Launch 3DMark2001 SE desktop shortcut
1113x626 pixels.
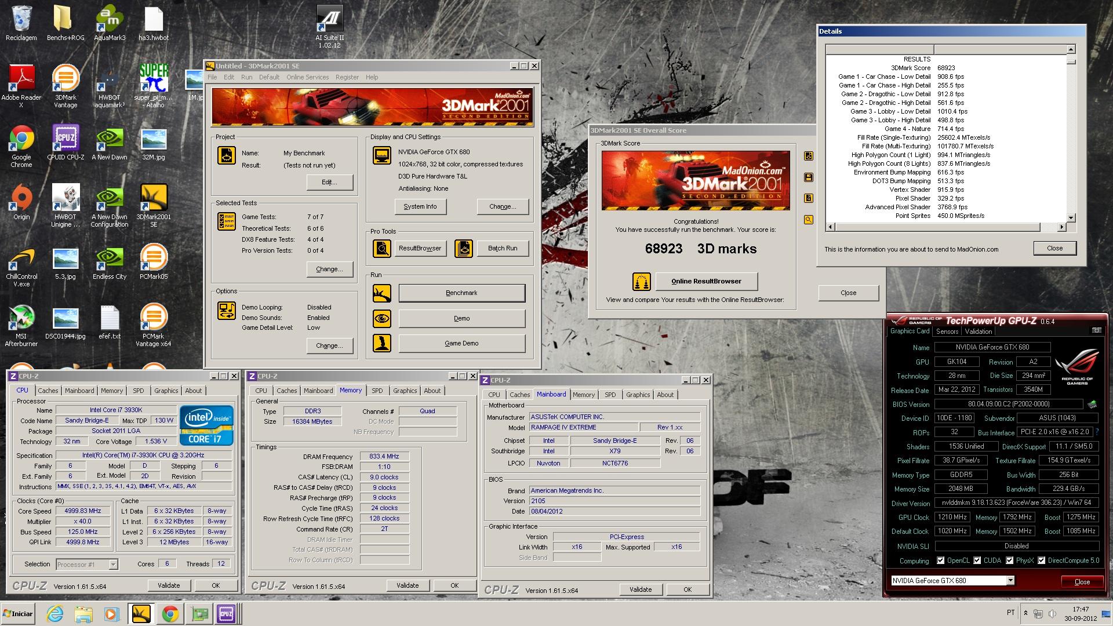154,206
